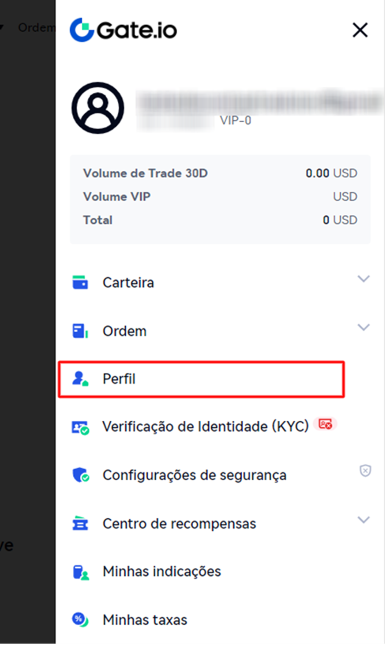
Task: Open Verificação de Identidade (KYC)
Action: (x=205, y=426)
